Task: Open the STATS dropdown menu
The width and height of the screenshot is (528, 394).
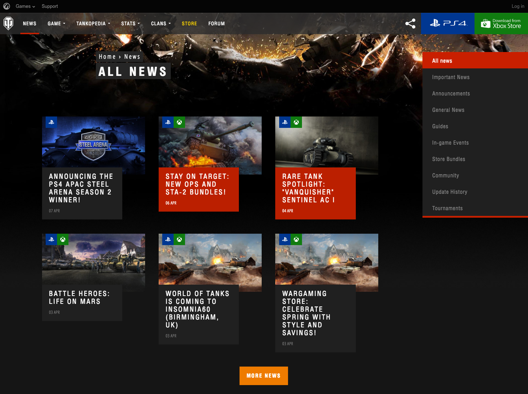Action: [130, 24]
